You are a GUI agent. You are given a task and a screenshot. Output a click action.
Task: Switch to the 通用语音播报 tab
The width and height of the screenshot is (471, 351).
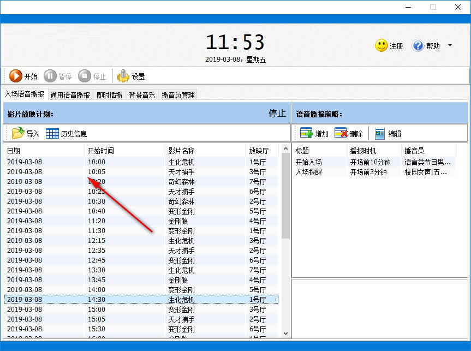70,95
